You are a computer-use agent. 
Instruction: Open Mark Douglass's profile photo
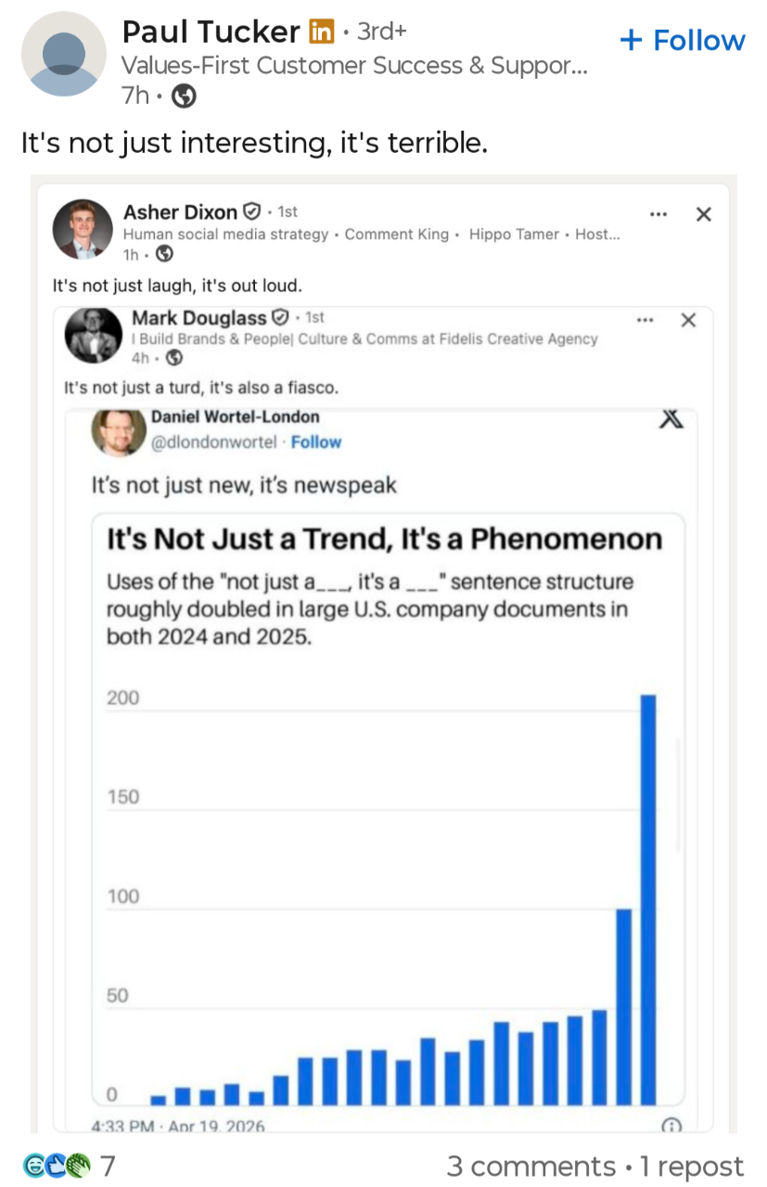pos(93,336)
